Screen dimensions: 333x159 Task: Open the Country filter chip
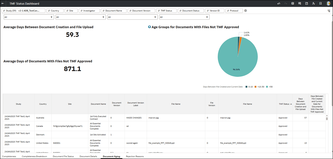[x=55, y=11]
